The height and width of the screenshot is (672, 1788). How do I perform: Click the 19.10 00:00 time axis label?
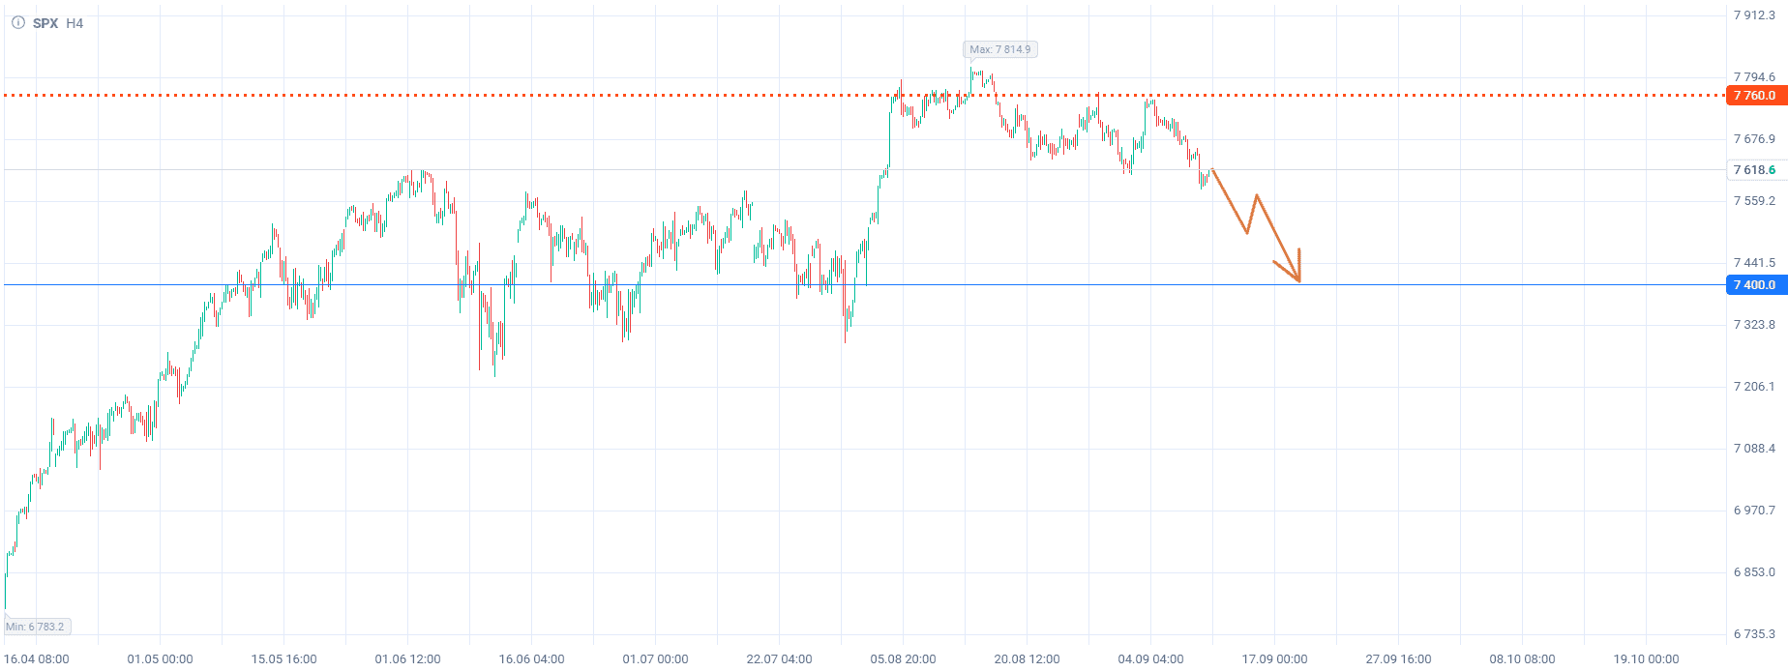tap(1646, 659)
